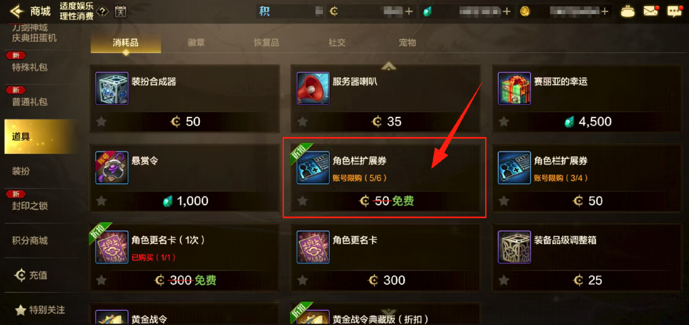Viewport: 689px width, 325px height.
Task: Open 积分商城 in the sidebar
Action: click(x=30, y=240)
